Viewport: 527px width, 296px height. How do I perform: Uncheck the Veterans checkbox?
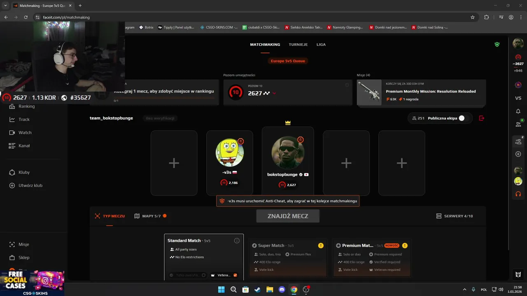pyautogui.click(x=235, y=275)
